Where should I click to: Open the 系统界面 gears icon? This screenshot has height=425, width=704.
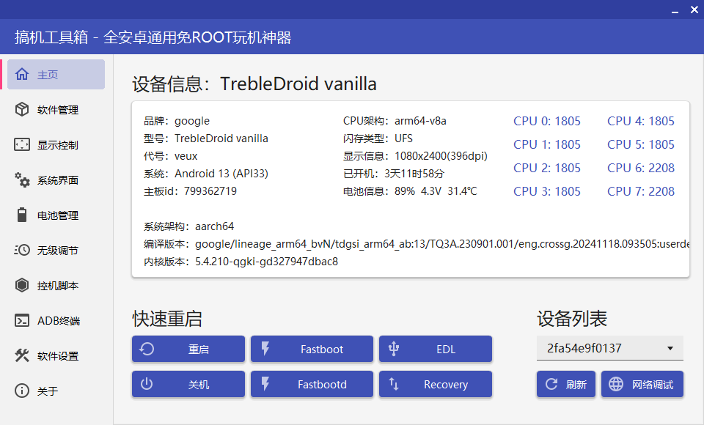[22, 180]
